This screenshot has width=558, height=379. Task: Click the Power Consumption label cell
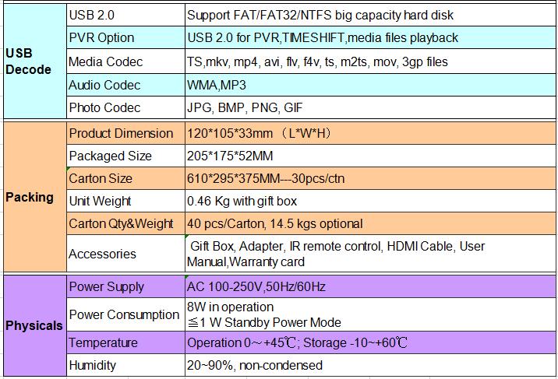(125, 314)
